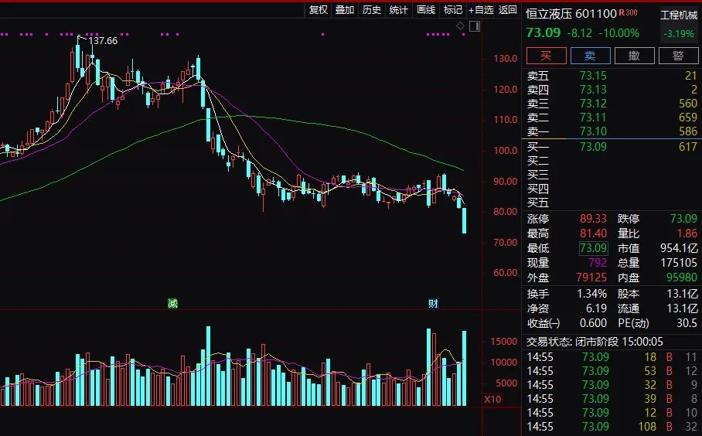Click the 跌停 value 73.09

pos(683,219)
